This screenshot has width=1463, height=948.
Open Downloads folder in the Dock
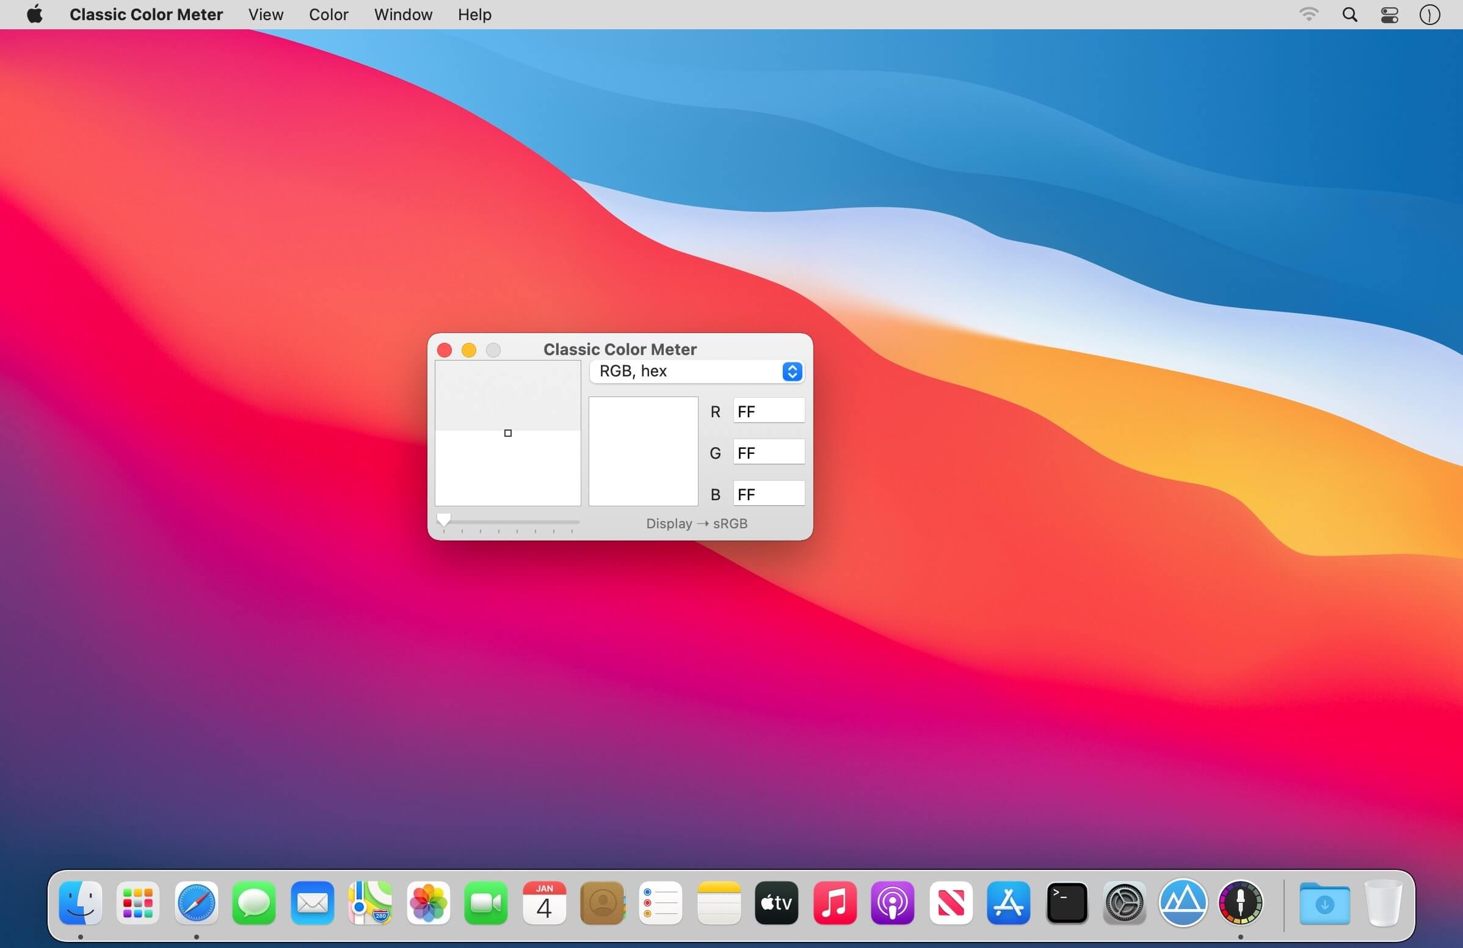1324,903
